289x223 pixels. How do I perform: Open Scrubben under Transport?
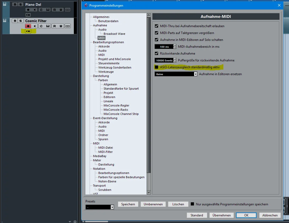pyautogui.click(x=105, y=190)
